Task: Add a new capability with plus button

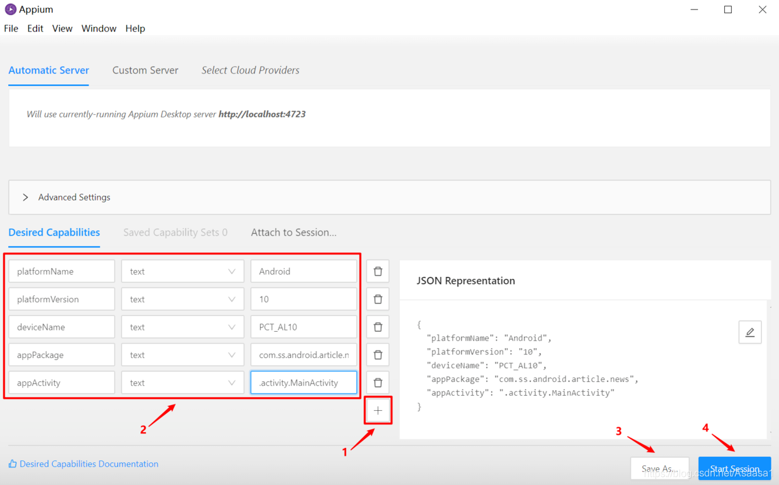Action: (x=378, y=410)
